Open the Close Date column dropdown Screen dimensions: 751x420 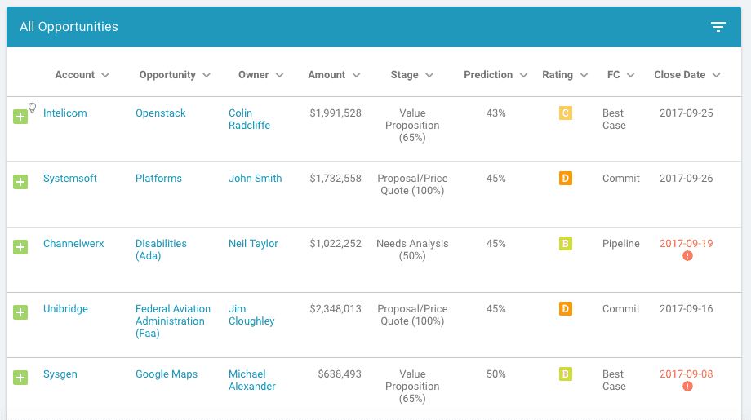coord(716,75)
